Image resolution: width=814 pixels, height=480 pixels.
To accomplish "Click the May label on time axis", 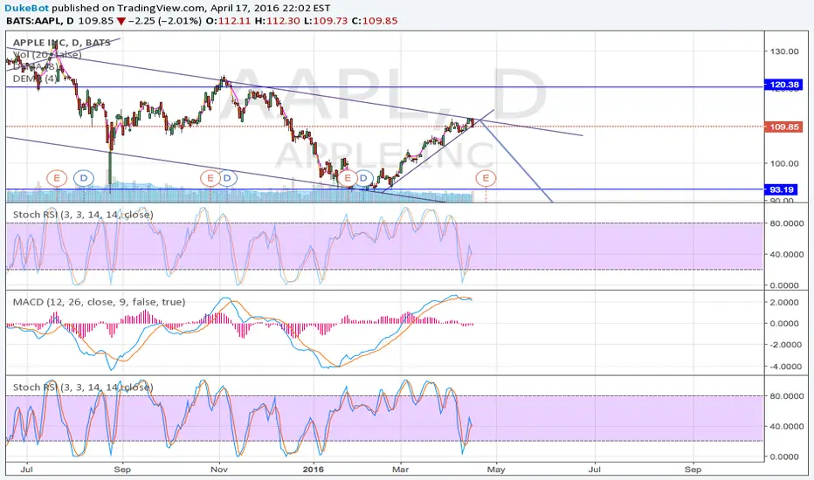I will tap(496, 470).
